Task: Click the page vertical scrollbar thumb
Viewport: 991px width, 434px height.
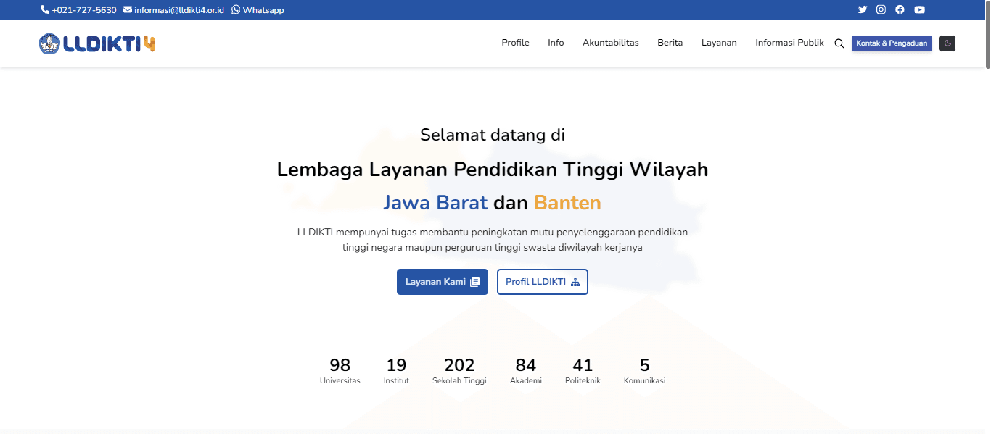Action: pyautogui.click(x=987, y=35)
